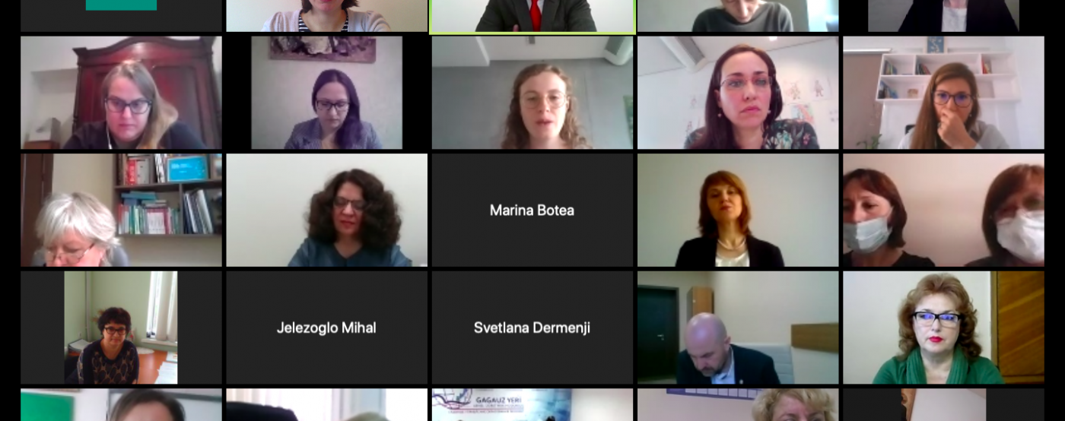Click dark curly-haired woman in teal top
The width and height of the screenshot is (1065, 421).
tap(326, 210)
